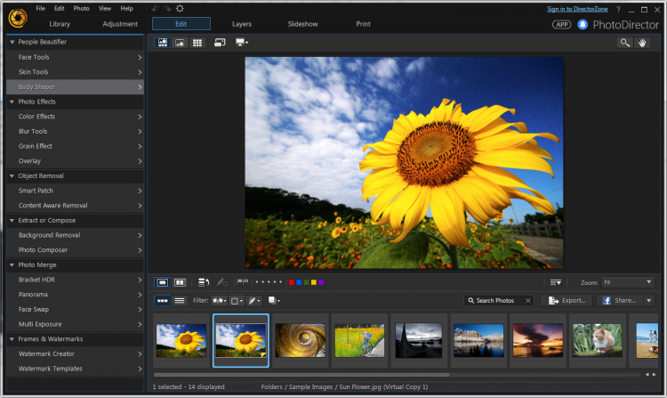Click the rotate photo icon
Screen dimensions: 667x398
(204, 282)
